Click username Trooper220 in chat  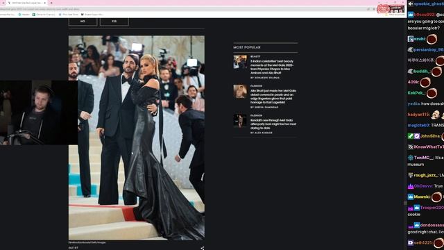click(432, 208)
